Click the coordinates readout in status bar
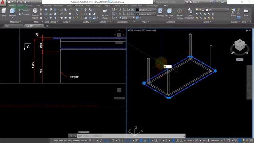The image size is (254, 143). (x=66, y=141)
